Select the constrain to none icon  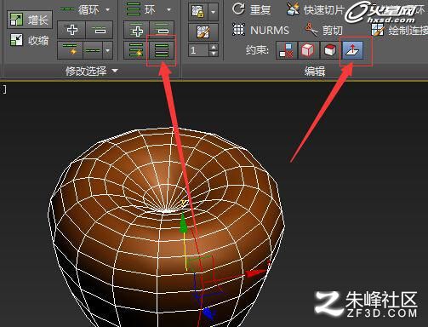pos(287,50)
